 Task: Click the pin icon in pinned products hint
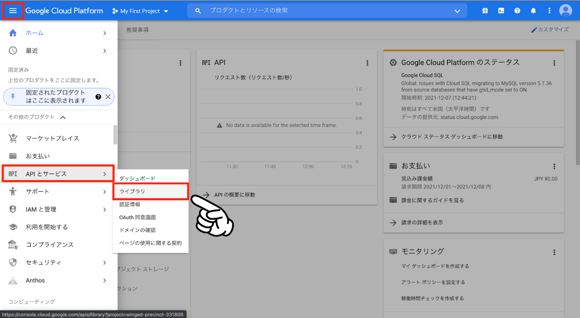click(x=13, y=96)
